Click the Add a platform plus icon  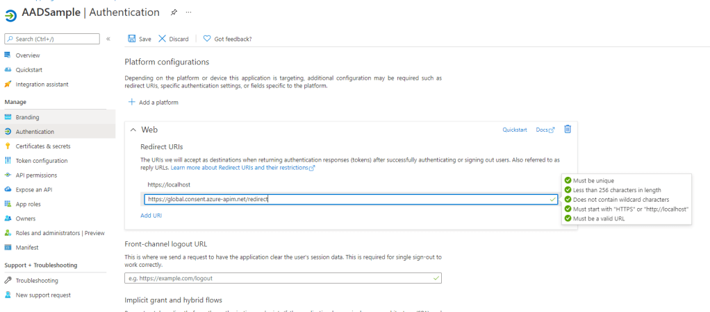[x=132, y=103]
